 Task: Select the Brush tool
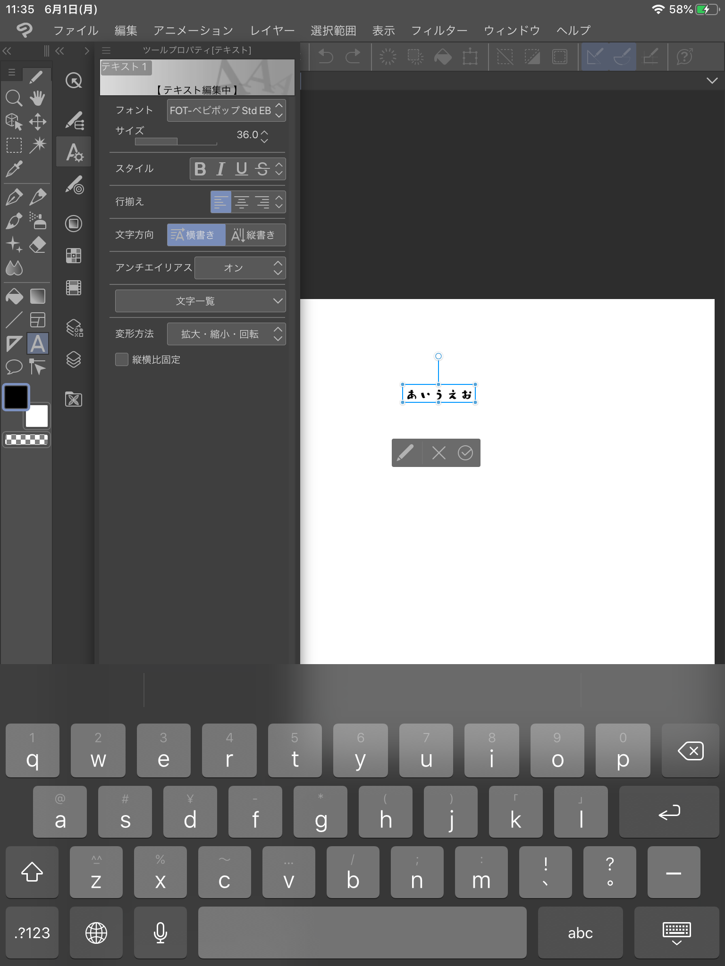[x=14, y=221]
